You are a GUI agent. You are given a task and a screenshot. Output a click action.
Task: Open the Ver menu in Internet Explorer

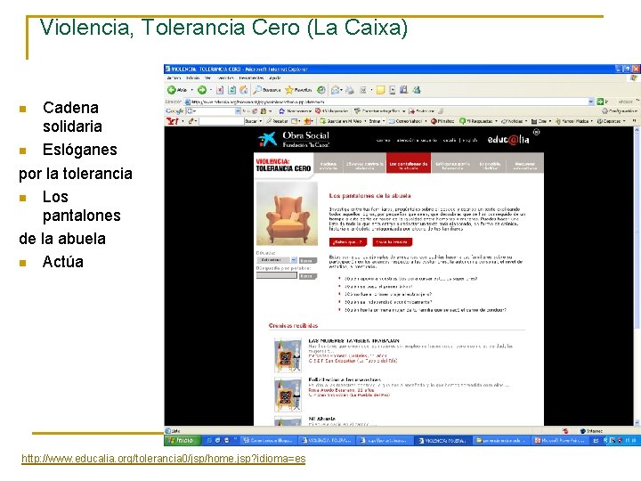[208, 77]
